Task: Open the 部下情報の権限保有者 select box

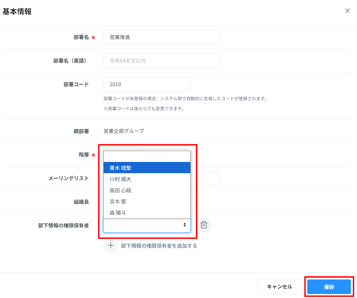Action: point(147,225)
